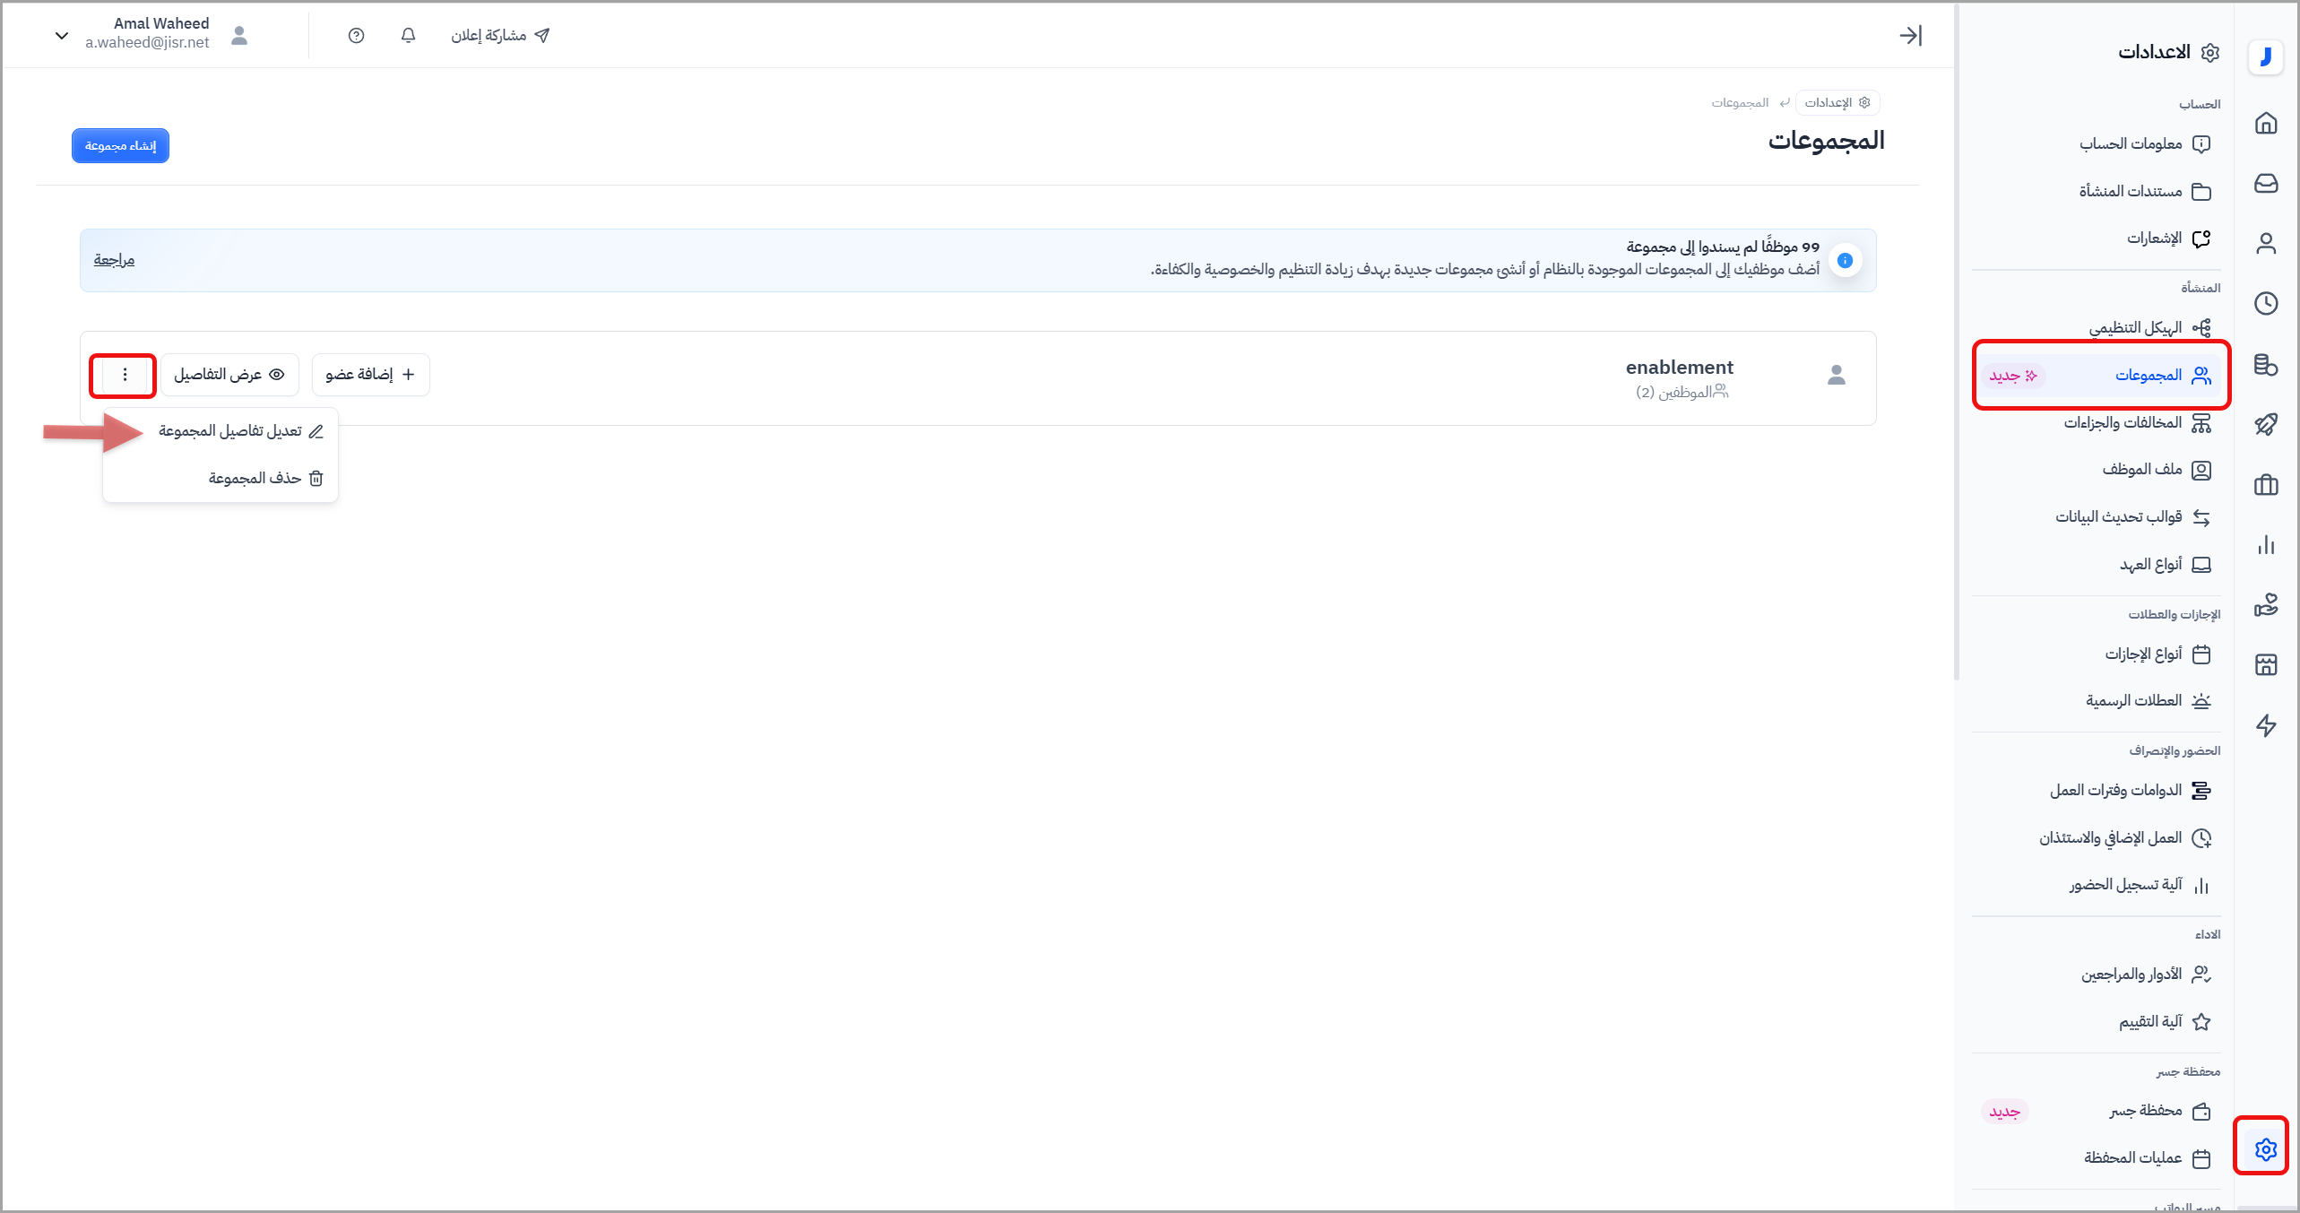Open the inbox tray icon in the rail
Image resolution: width=2300 pixels, height=1213 pixels.
(x=2265, y=184)
